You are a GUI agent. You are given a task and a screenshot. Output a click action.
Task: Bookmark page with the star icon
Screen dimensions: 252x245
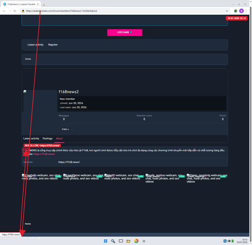227,11
